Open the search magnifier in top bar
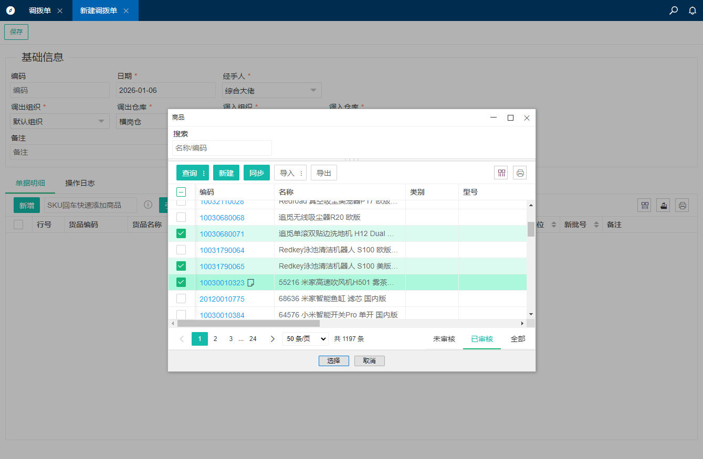The width and height of the screenshot is (703, 459). (674, 10)
